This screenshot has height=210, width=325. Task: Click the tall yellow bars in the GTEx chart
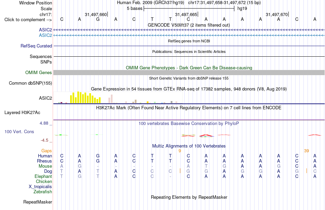[86, 97]
